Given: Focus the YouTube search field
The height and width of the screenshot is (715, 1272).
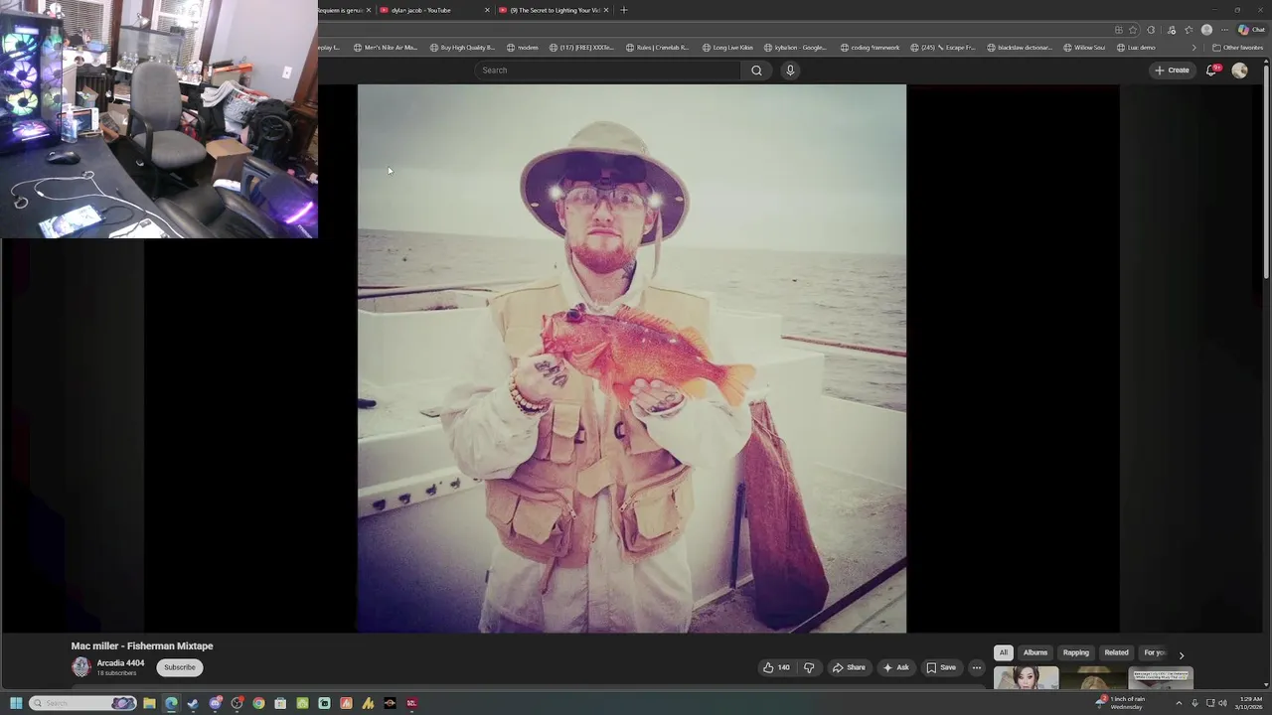Looking at the screenshot, I should click(x=607, y=71).
